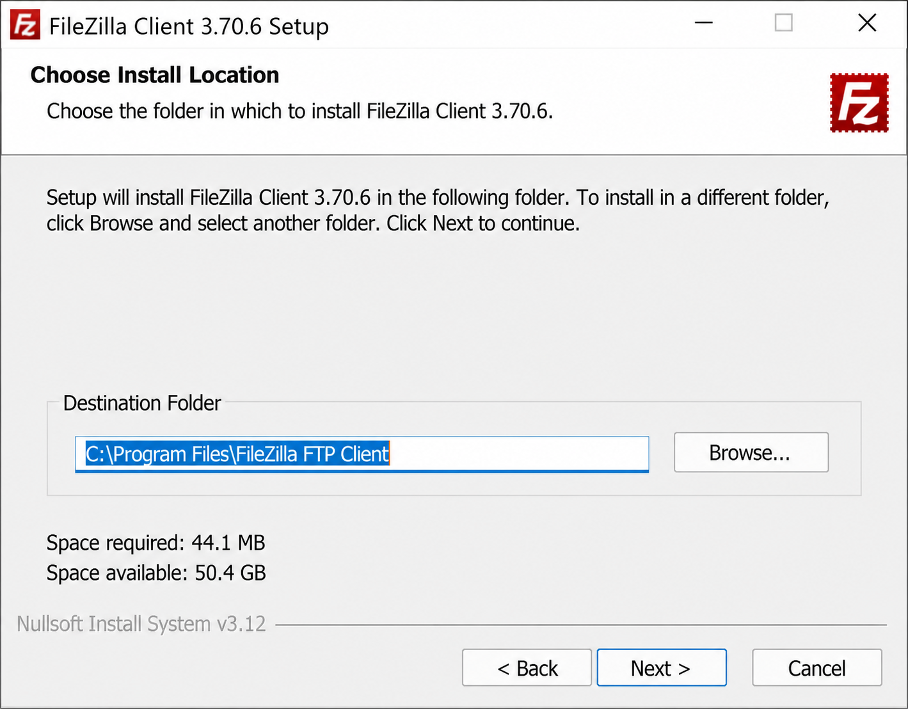
Task: Cancel the FileZilla setup
Action: 817,667
